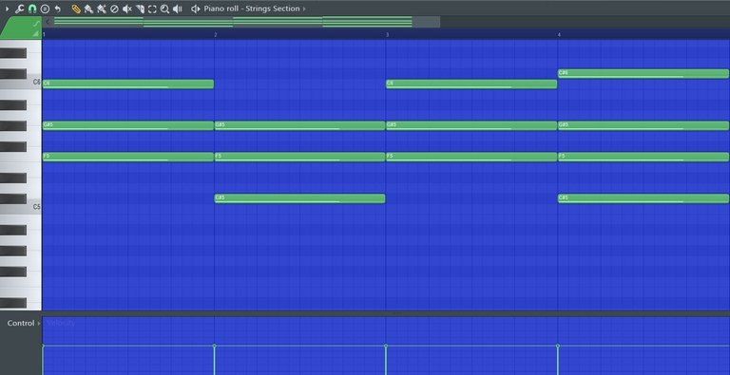Activate the Zoom magnifier tool

point(164,9)
